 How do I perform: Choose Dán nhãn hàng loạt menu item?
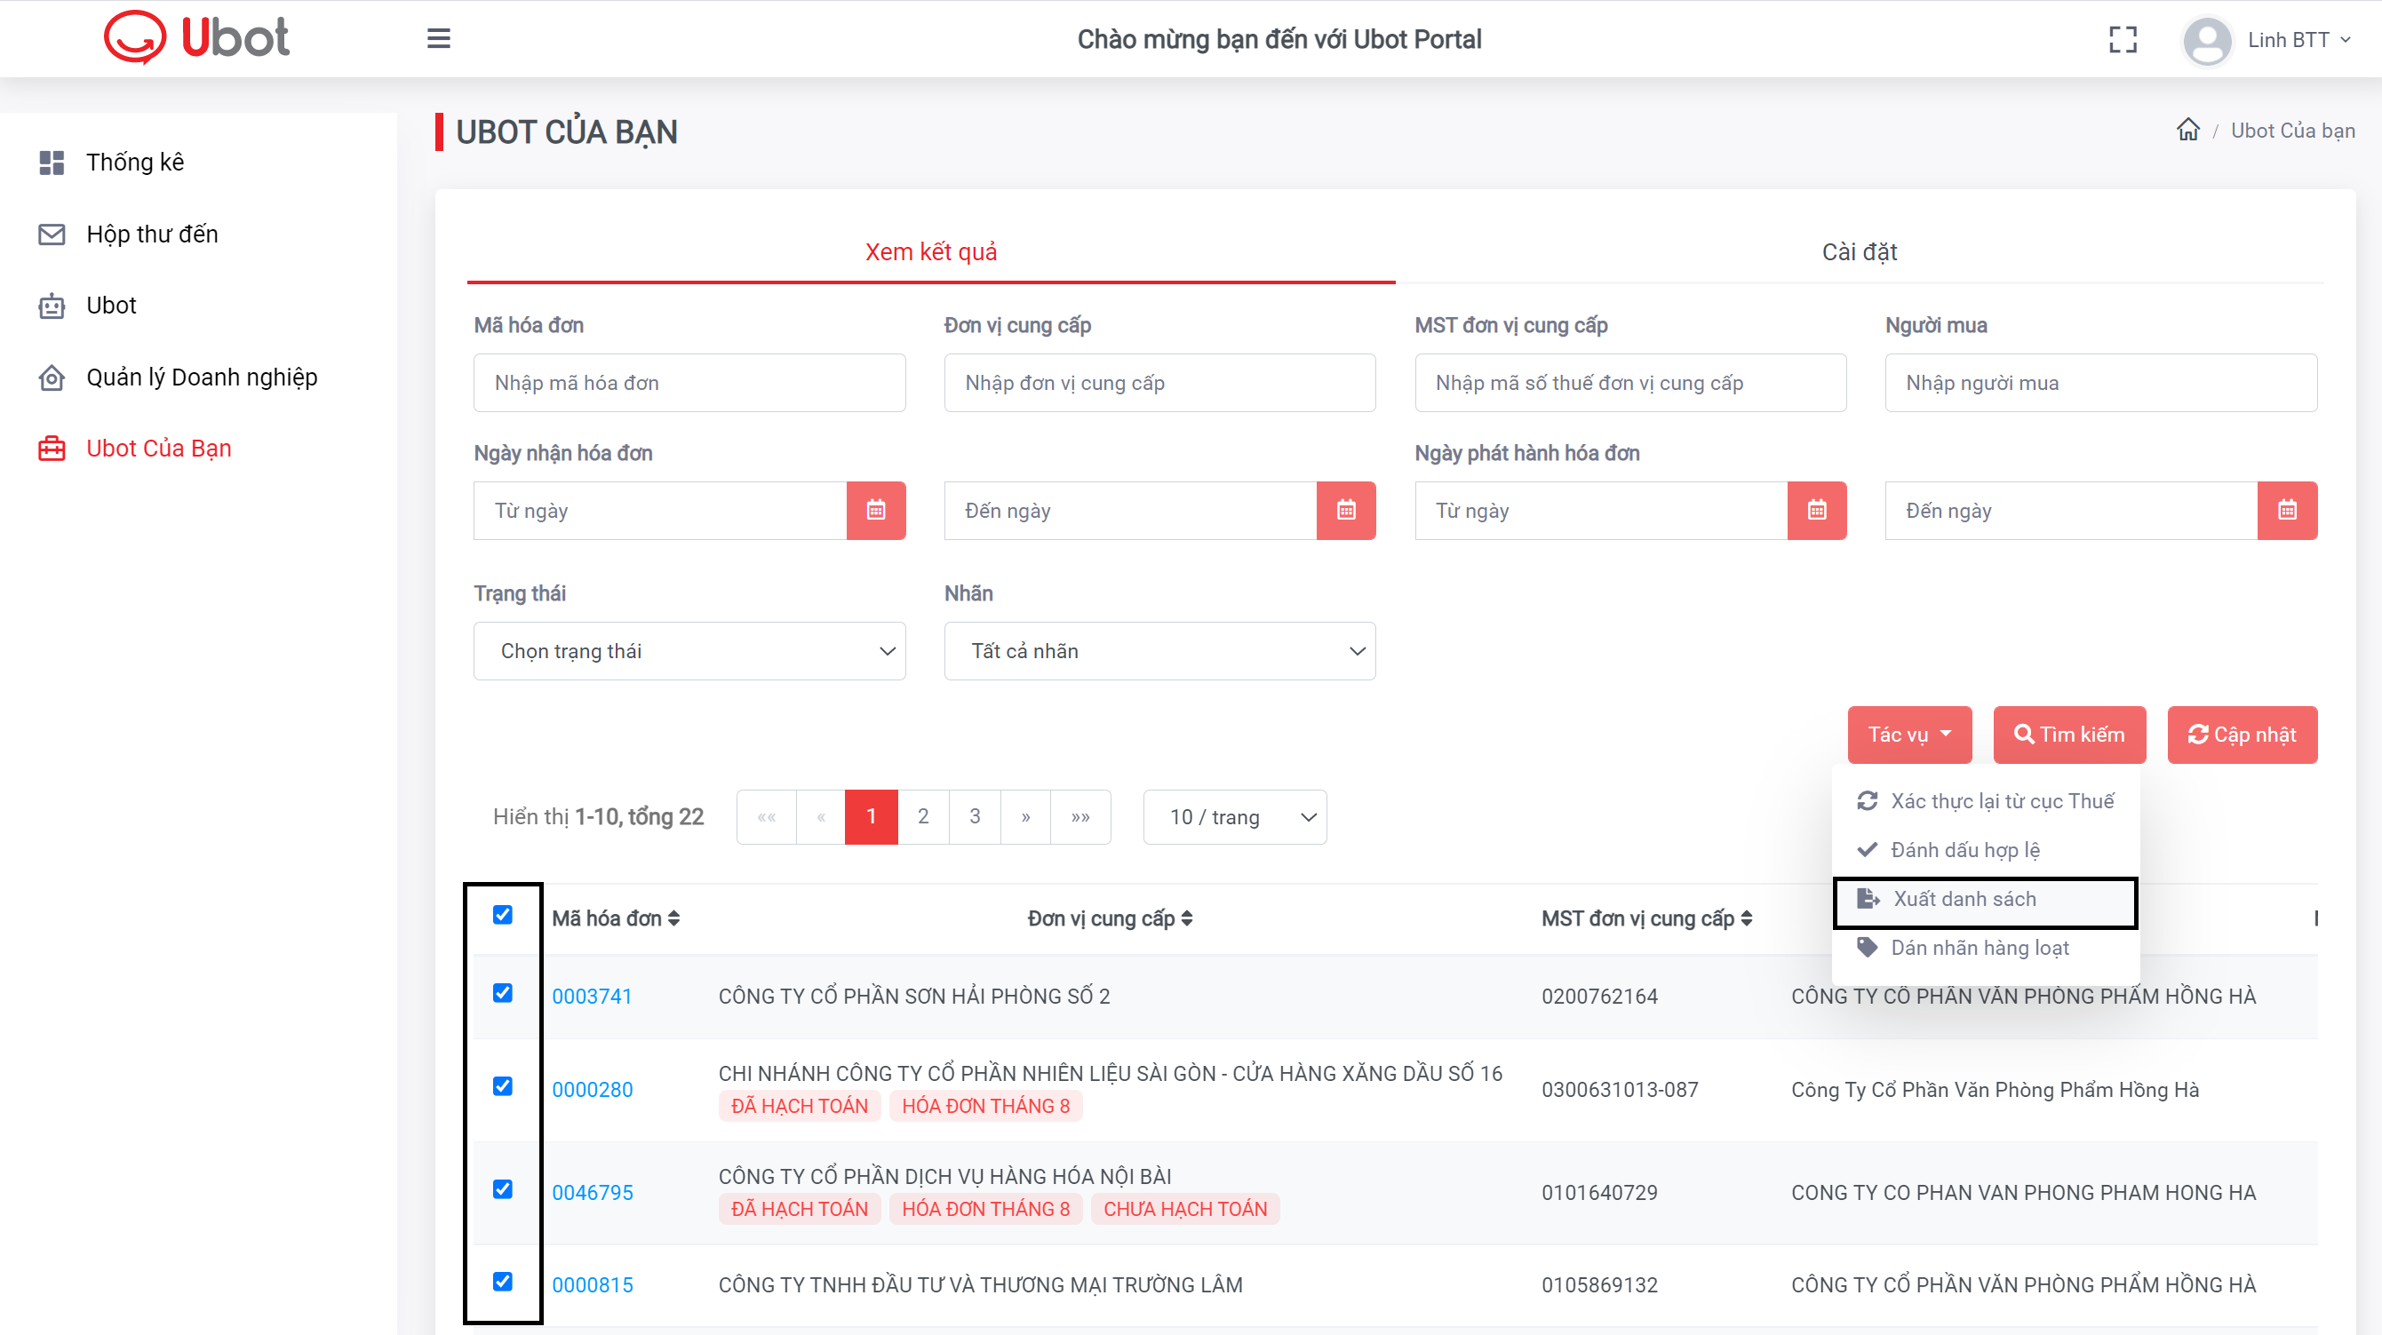(x=1986, y=948)
